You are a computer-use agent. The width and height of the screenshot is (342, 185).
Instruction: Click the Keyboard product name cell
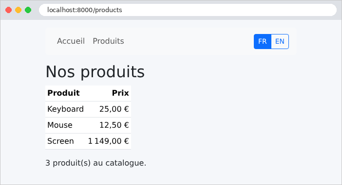click(65, 109)
